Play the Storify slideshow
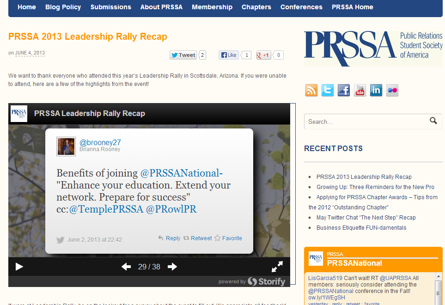The image size is (445, 305). click(x=19, y=267)
